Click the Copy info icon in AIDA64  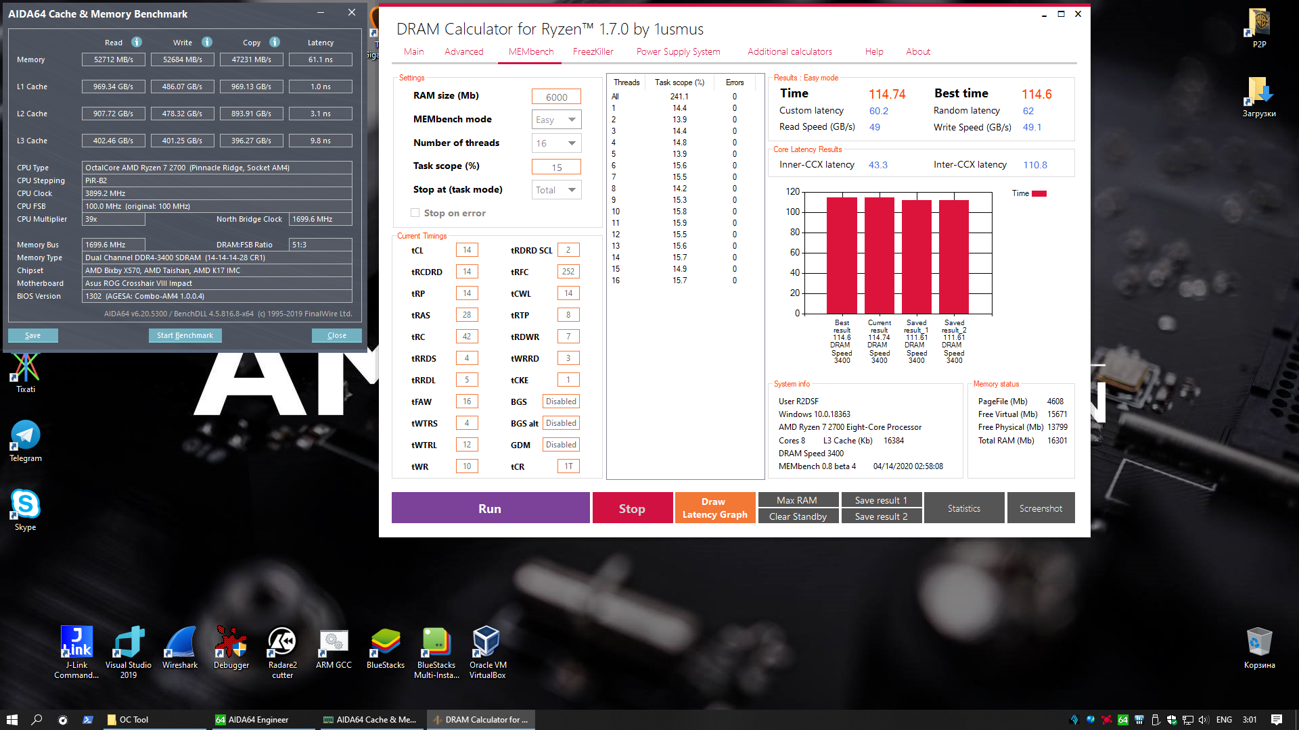pos(275,42)
